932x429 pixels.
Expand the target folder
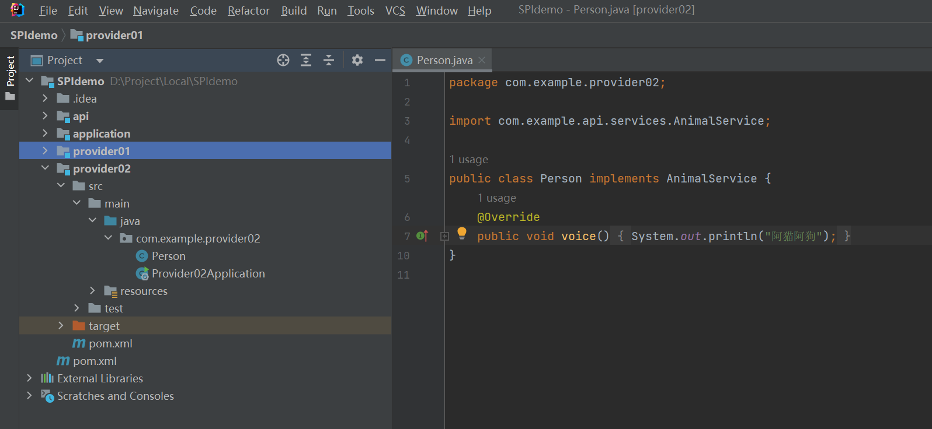(x=61, y=325)
